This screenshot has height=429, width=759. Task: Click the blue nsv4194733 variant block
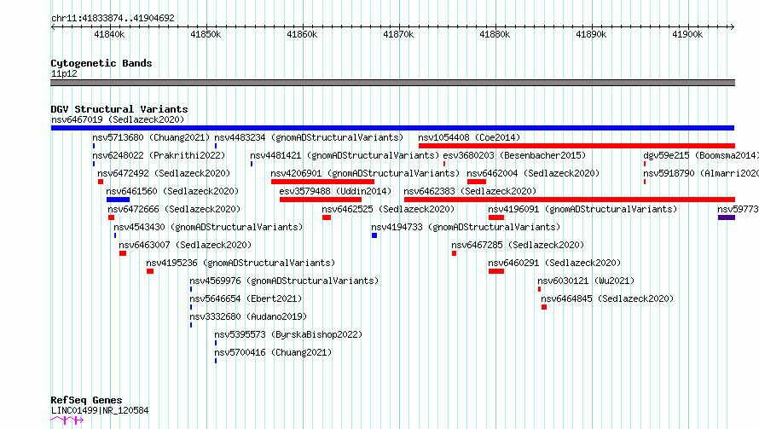[x=374, y=235]
